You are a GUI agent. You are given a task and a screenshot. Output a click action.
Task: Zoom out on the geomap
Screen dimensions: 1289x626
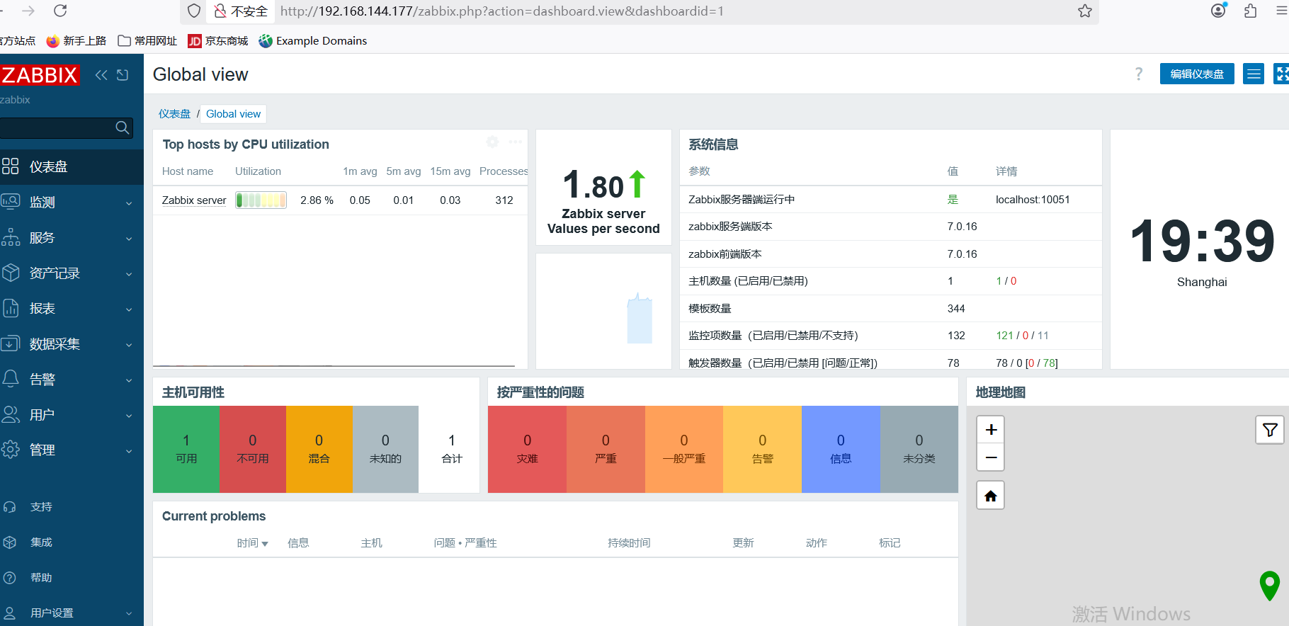(991, 457)
